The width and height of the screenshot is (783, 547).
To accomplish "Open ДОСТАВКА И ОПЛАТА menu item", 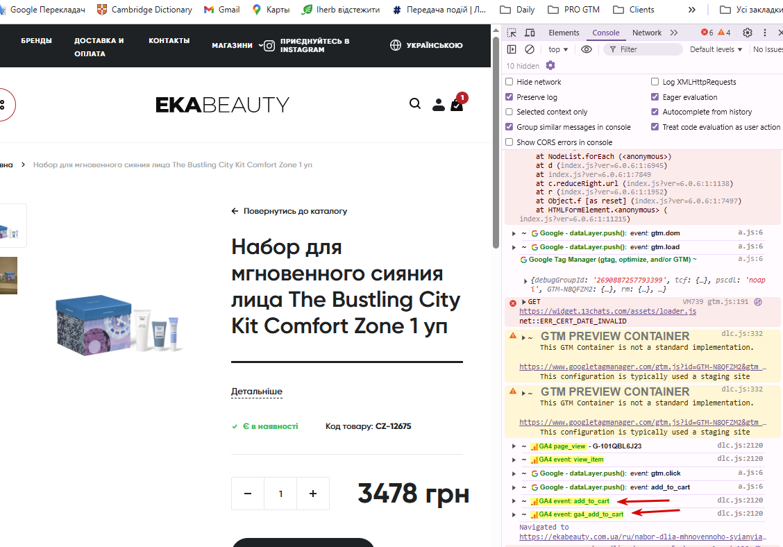I will tap(99, 47).
